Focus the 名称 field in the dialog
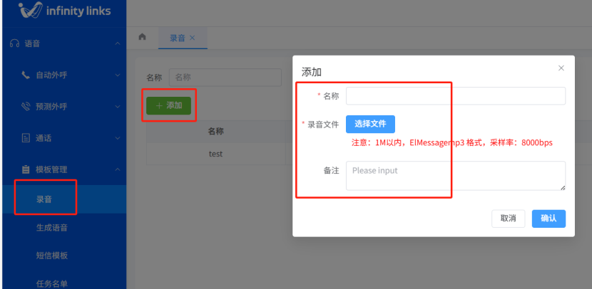Screen dimensions: 592x289 (x=455, y=96)
